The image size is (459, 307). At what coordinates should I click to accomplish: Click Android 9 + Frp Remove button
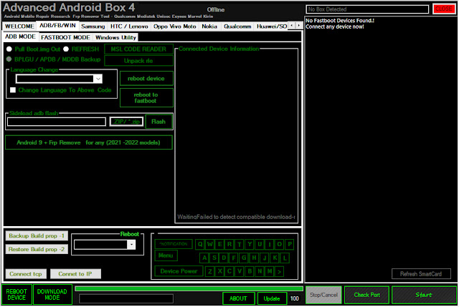[x=89, y=142]
